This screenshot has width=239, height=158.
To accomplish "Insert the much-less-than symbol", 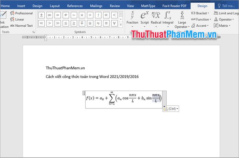I will click(x=41, y=23).
